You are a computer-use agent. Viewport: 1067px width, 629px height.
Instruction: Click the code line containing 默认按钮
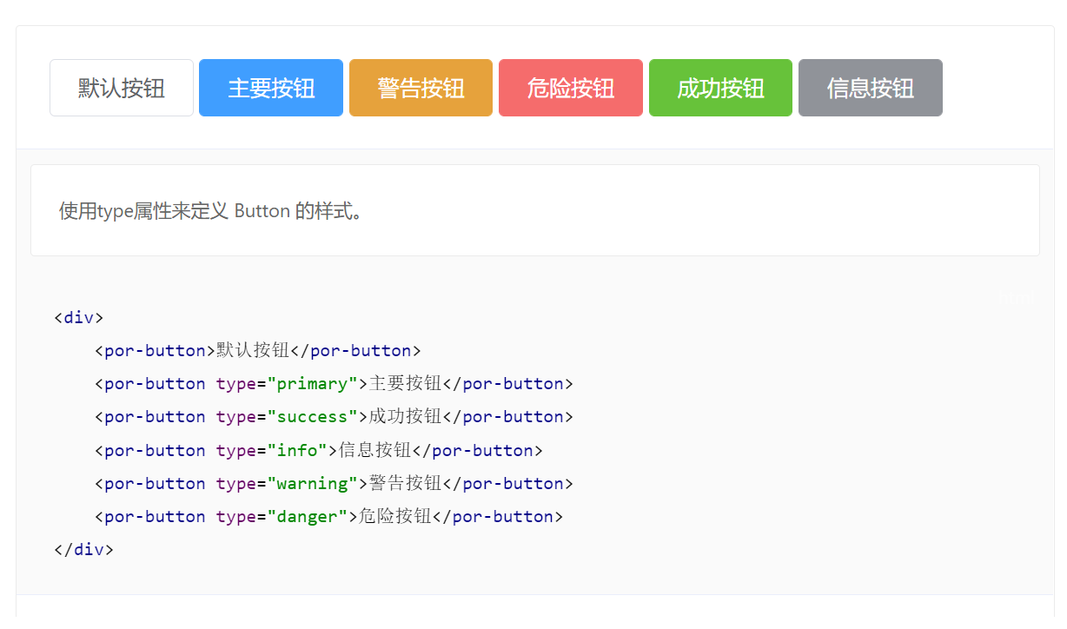258,350
